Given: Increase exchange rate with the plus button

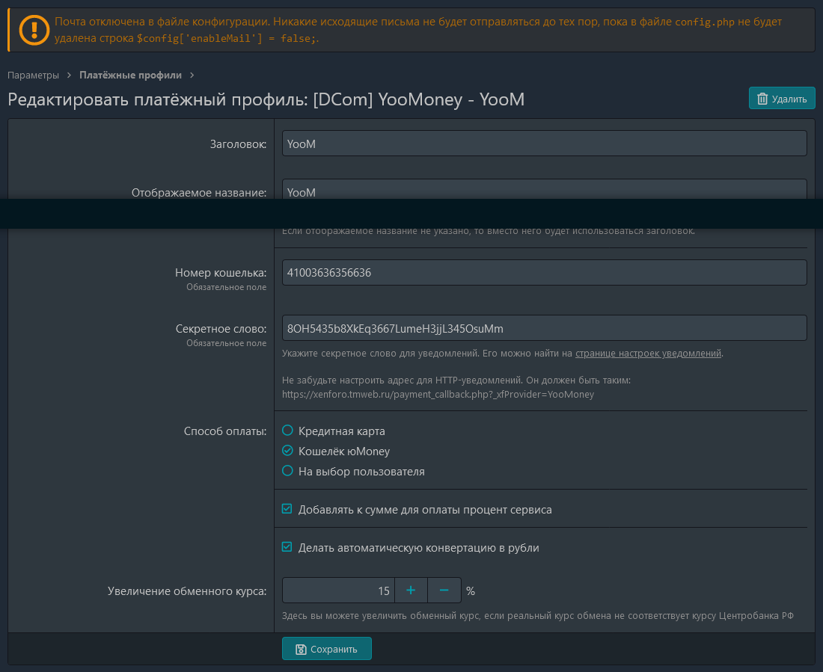Looking at the screenshot, I should pos(411,591).
